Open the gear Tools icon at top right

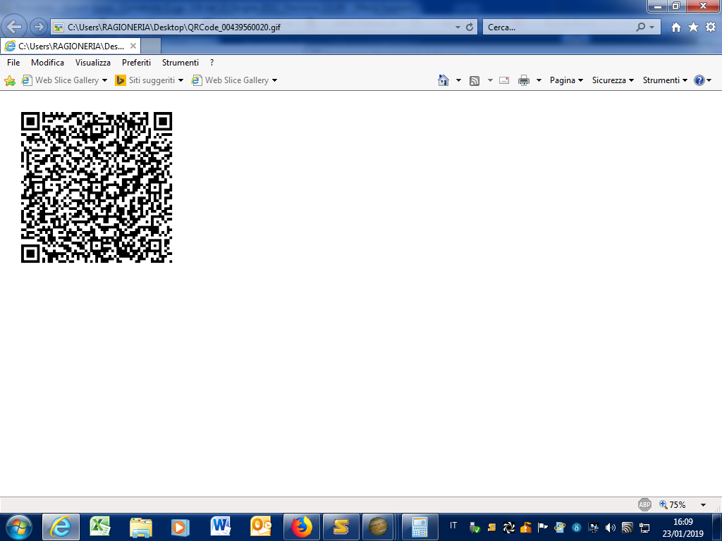(710, 27)
